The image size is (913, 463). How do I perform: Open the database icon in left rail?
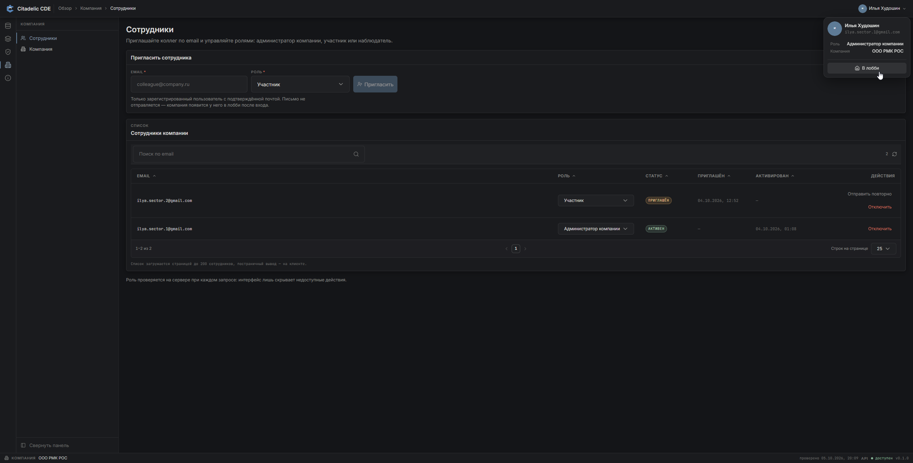[8, 26]
